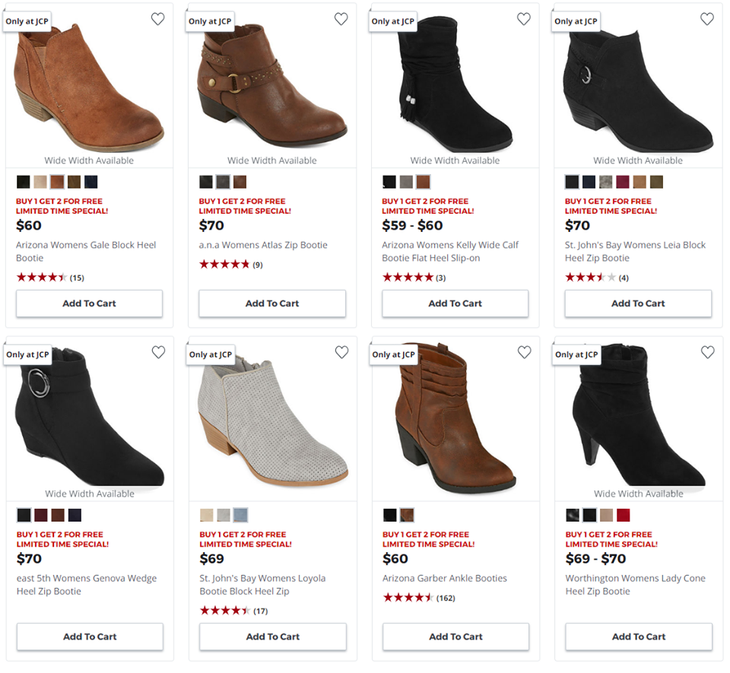Open the 162 reviews for Garber Ankle Booties

click(446, 598)
